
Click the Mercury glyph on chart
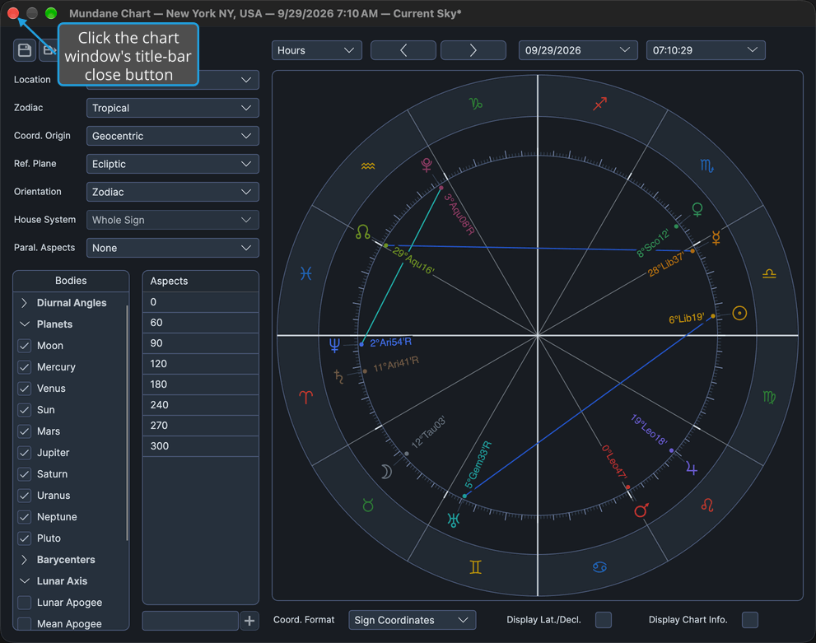click(716, 238)
